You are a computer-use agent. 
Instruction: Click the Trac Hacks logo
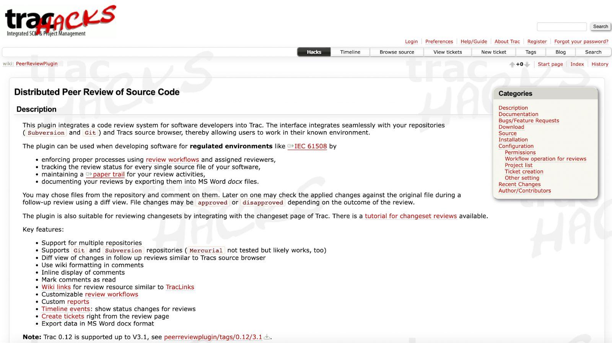click(x=60, y=21)
